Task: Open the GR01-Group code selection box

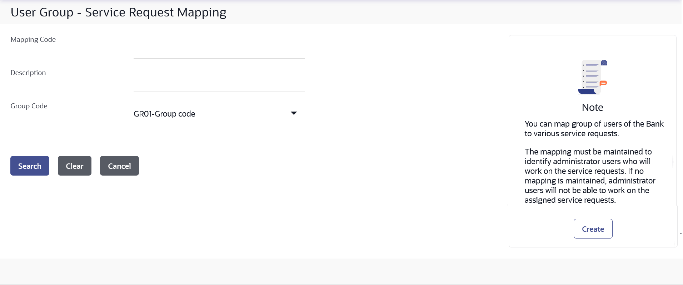Action: point(219,114)
